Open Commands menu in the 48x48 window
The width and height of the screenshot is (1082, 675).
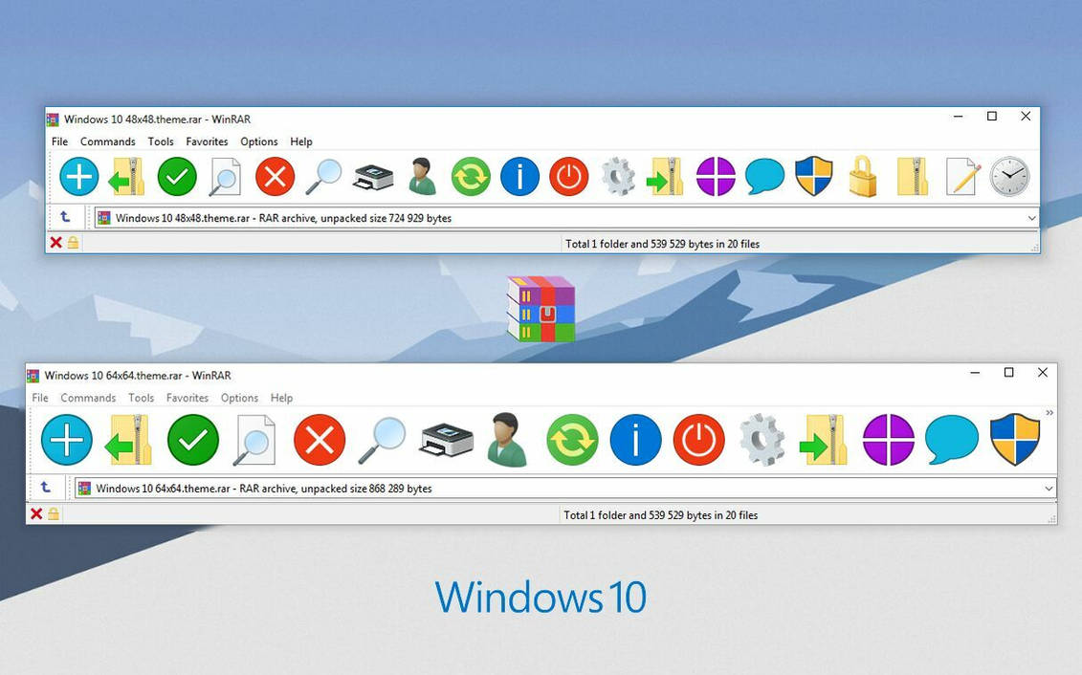(108, 142)
